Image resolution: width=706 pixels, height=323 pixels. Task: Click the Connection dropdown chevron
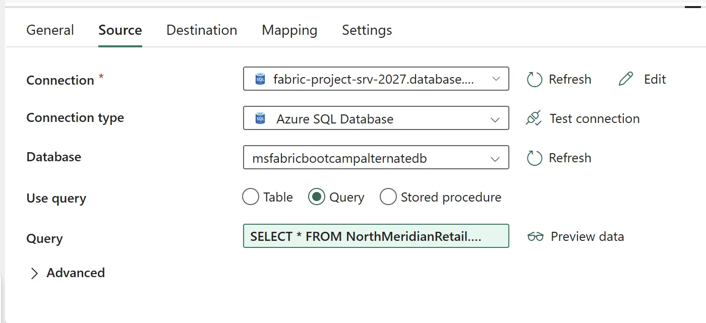pyautogui.click(x=496, y=79)
